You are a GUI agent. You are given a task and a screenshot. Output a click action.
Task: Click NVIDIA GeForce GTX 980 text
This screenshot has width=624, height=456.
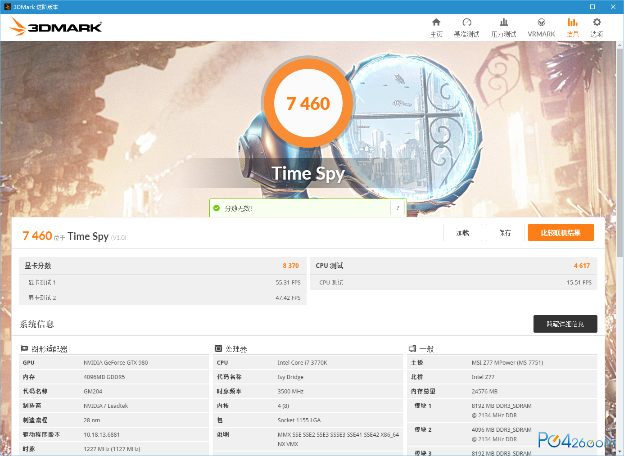click(116, 362)
